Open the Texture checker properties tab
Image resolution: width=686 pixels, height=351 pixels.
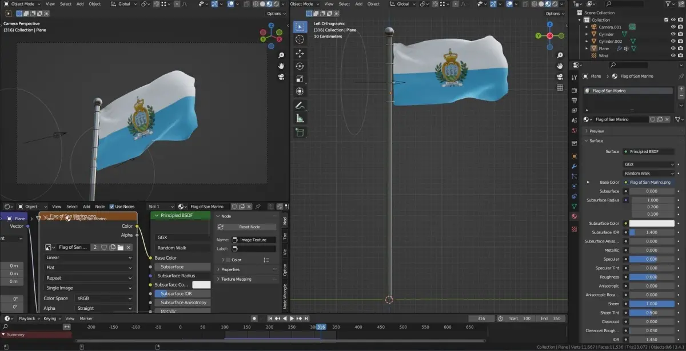574,229
